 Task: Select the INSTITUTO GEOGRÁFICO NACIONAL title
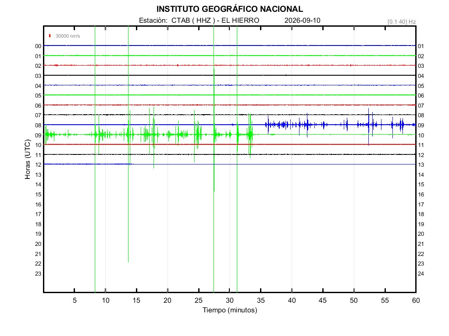tap(230, 9)
